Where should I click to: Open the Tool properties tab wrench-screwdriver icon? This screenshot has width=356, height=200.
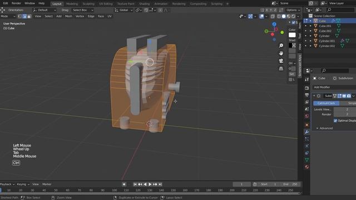tap(306, 79)
